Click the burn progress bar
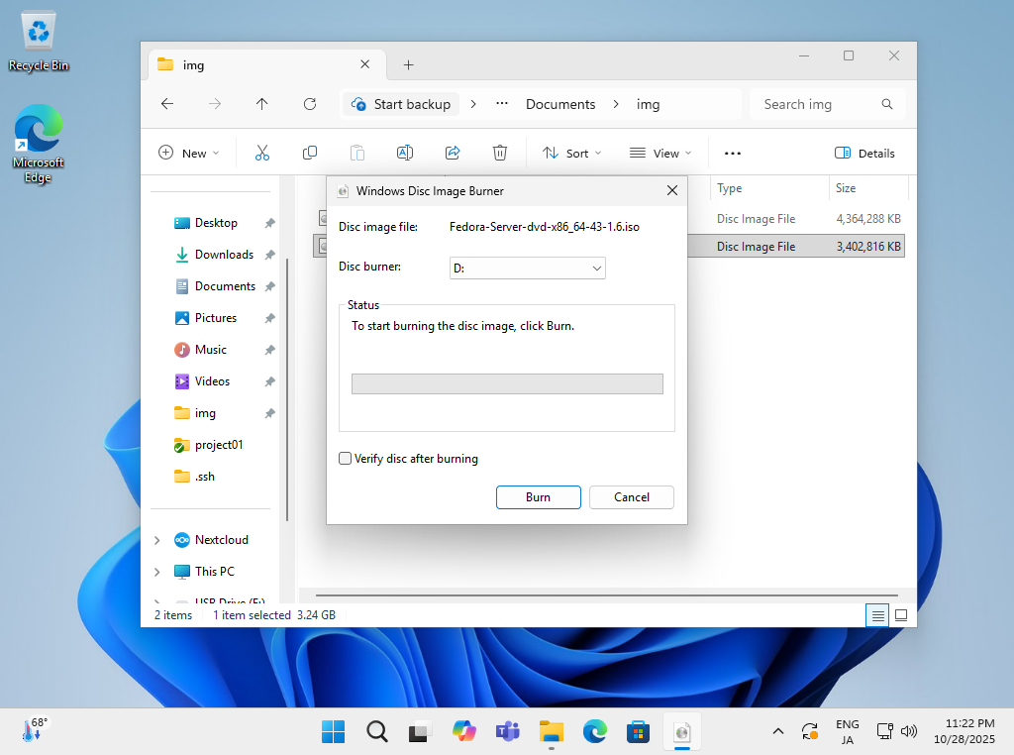Screen dimensions: 1014x755 click(x=507, y=383)
